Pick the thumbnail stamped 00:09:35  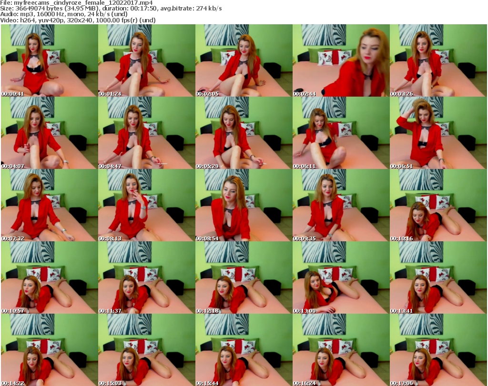(x=341, y=206)
